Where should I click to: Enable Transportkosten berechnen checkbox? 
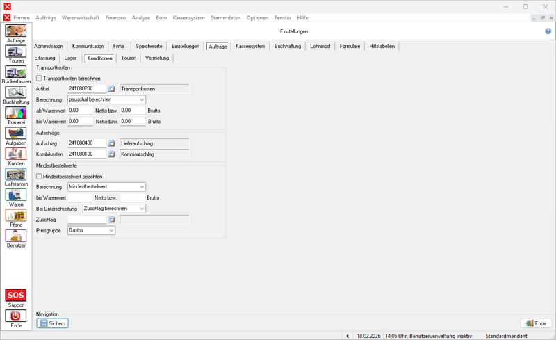pyautogui.click(x=39, y=79)
